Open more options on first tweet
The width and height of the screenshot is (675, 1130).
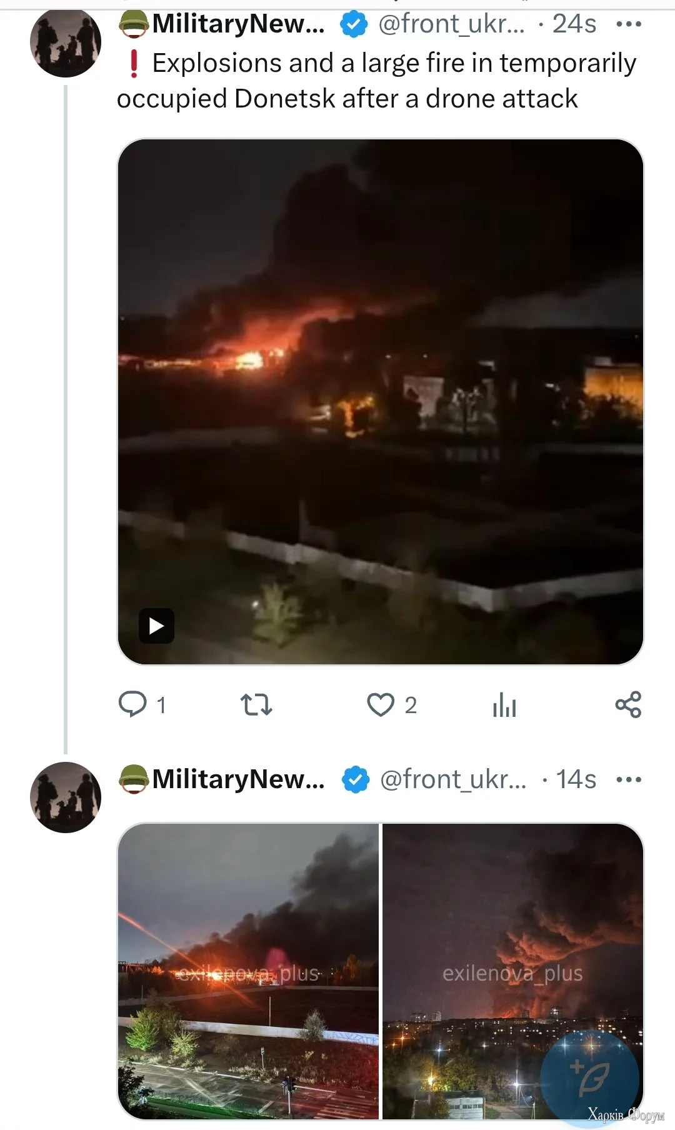(628, 24)
